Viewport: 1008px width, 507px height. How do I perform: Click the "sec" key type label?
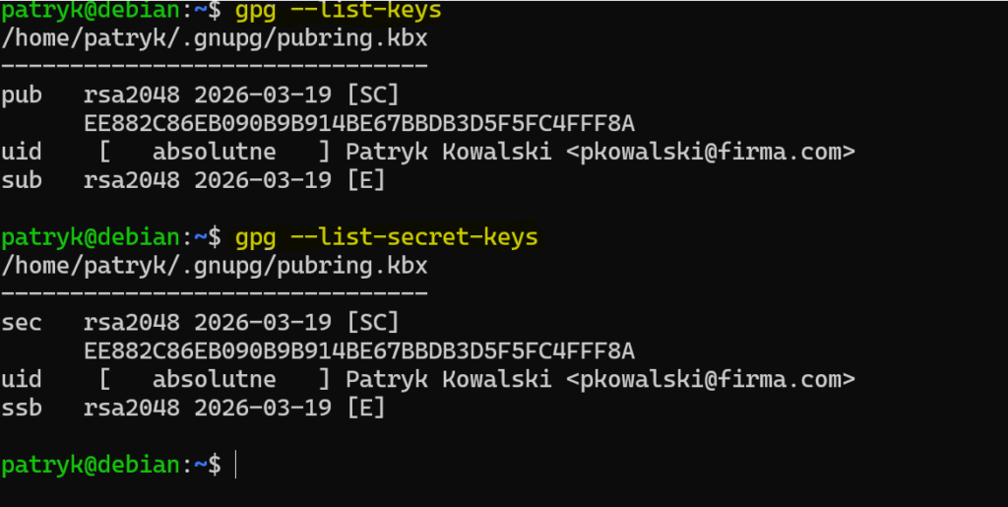click(22, 323)
